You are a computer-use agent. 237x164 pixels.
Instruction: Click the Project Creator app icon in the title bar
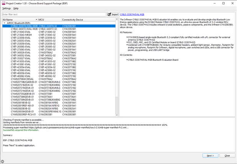[x=3, y=3]
